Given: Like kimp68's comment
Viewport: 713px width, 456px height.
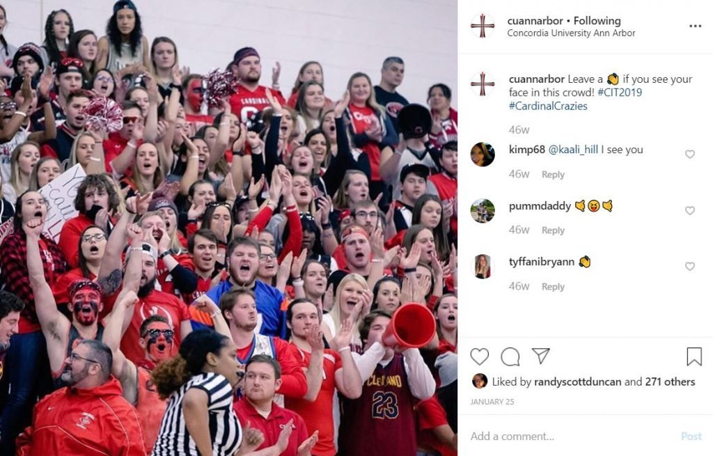Looking at the screenshot, I should 690,155.
